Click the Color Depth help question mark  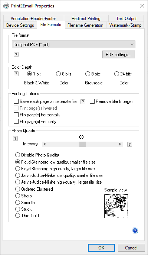pos(16,74)
